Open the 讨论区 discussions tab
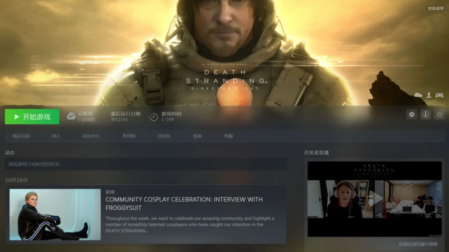 tap(164, 136)
